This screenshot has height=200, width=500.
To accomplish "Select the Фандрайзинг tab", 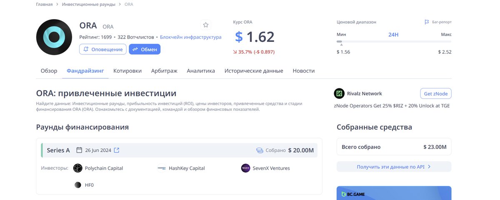I will pyautogui.click(x=85, y=71).
